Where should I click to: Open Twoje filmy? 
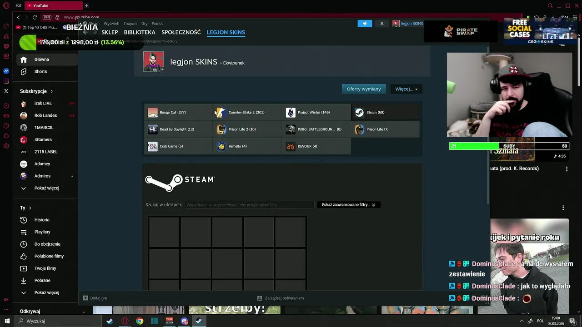coord(46,268)
